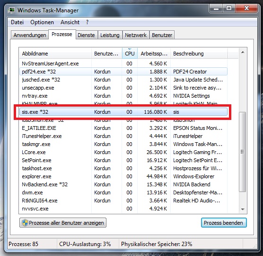Click the NVIDIA Backend description cell
263x256 pixels.
(192, 184)
